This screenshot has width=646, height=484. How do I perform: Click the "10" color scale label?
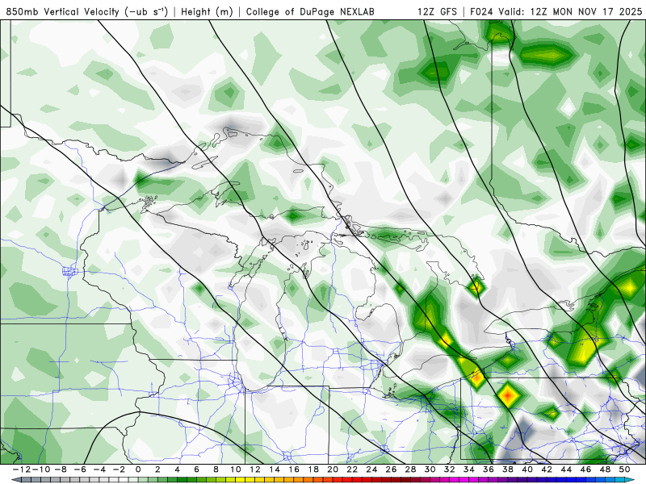pyautogui.click(x=235, y=469)
